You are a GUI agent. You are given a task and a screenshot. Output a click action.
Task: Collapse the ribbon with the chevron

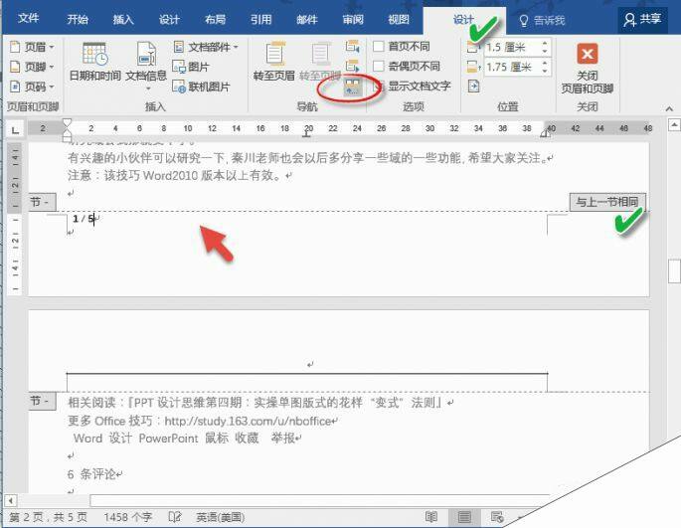[669, 108]
